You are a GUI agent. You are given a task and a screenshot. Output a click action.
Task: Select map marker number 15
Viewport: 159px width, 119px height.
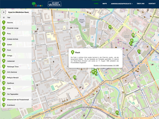[x=133, y=35]
